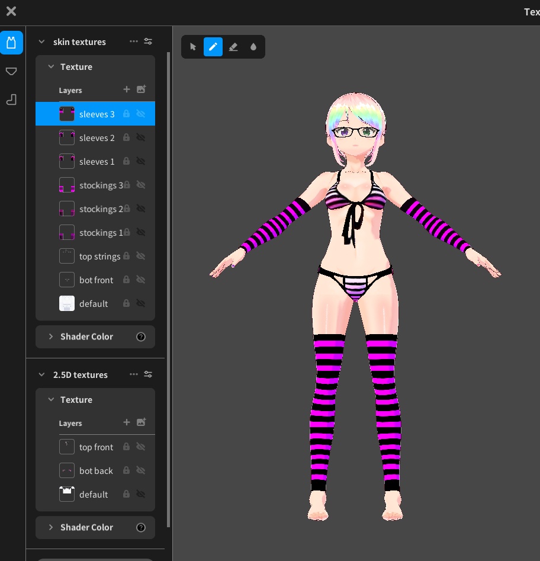Unlock the stockings 2 layer

click(x=128, y=209)
